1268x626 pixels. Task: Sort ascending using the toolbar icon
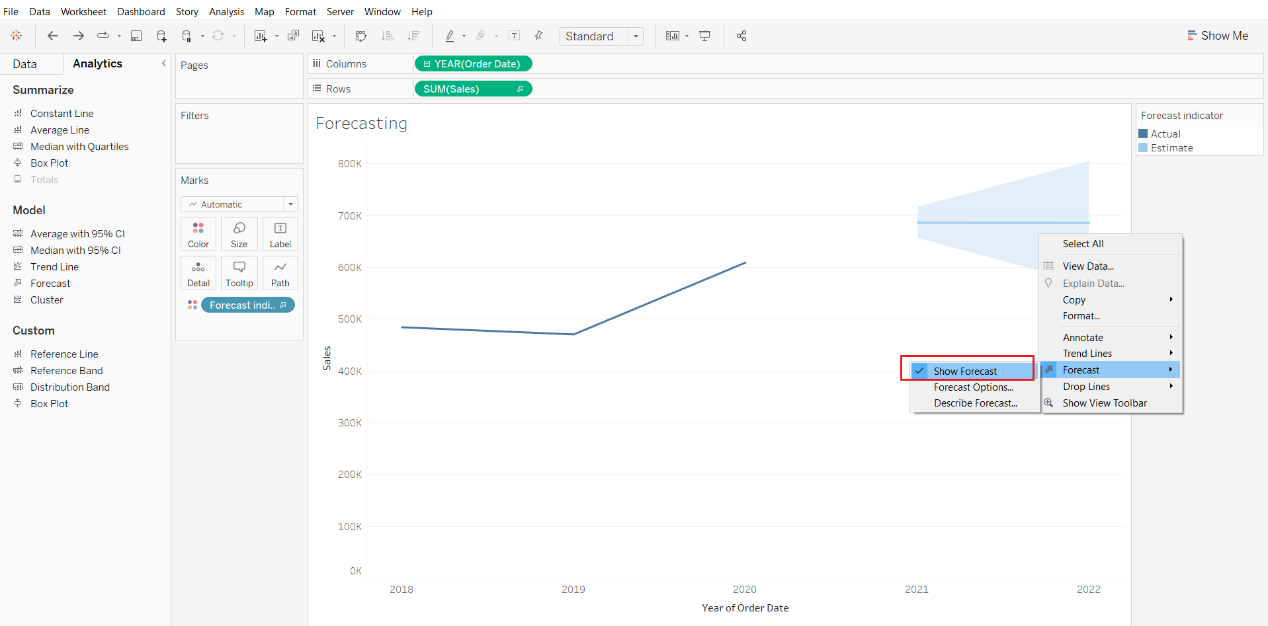tap(388, 36)
